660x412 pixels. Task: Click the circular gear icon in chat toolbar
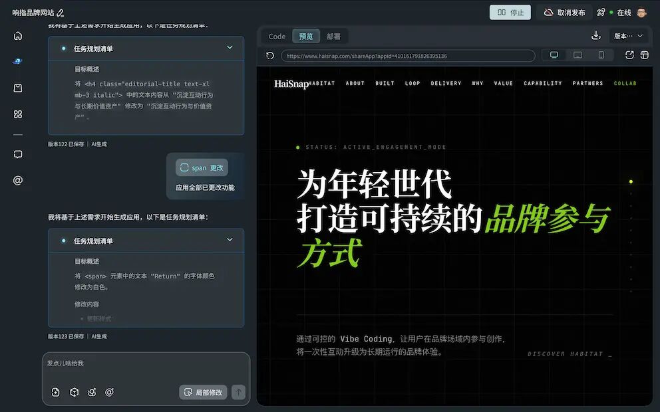pyautogui.click(x=92, y=392)
